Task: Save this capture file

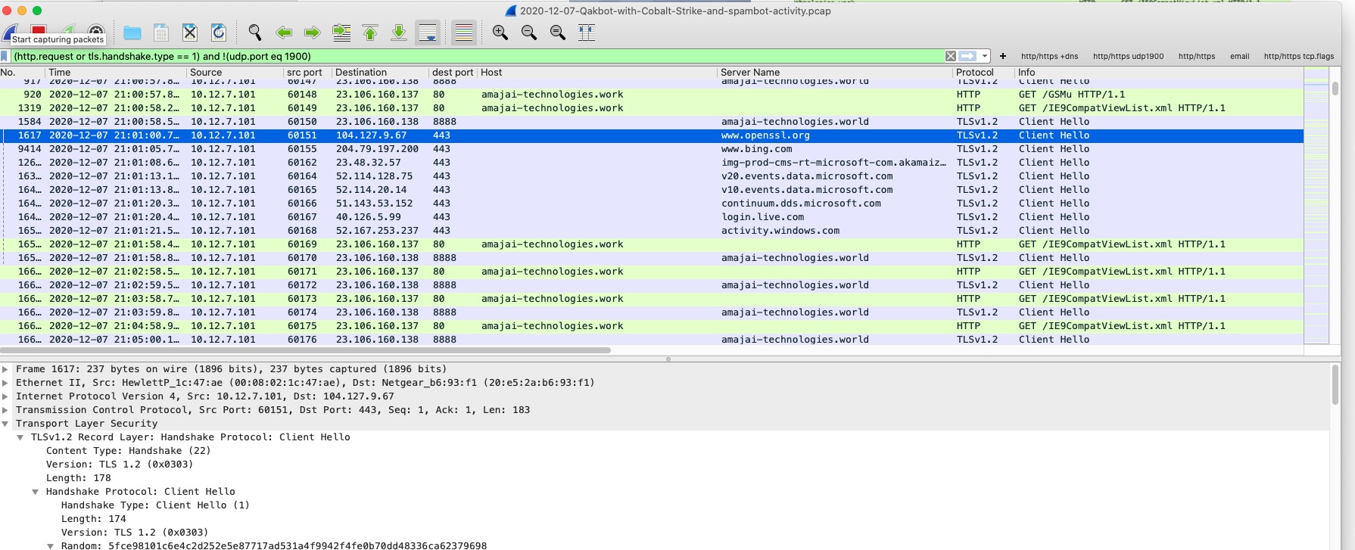Action: [160, 33]
